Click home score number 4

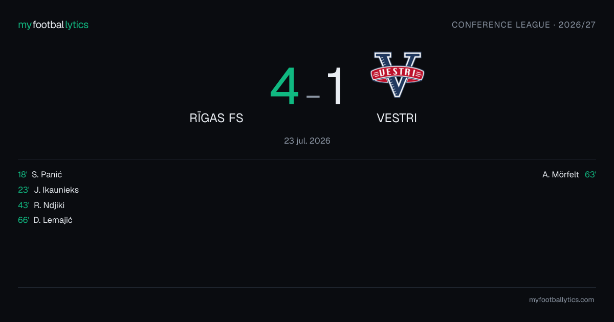tap(284, 86)
